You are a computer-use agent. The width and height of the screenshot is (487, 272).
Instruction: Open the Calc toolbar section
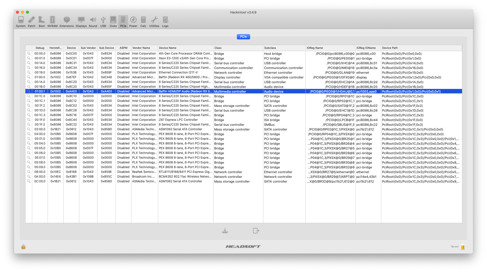coord(143,22)
